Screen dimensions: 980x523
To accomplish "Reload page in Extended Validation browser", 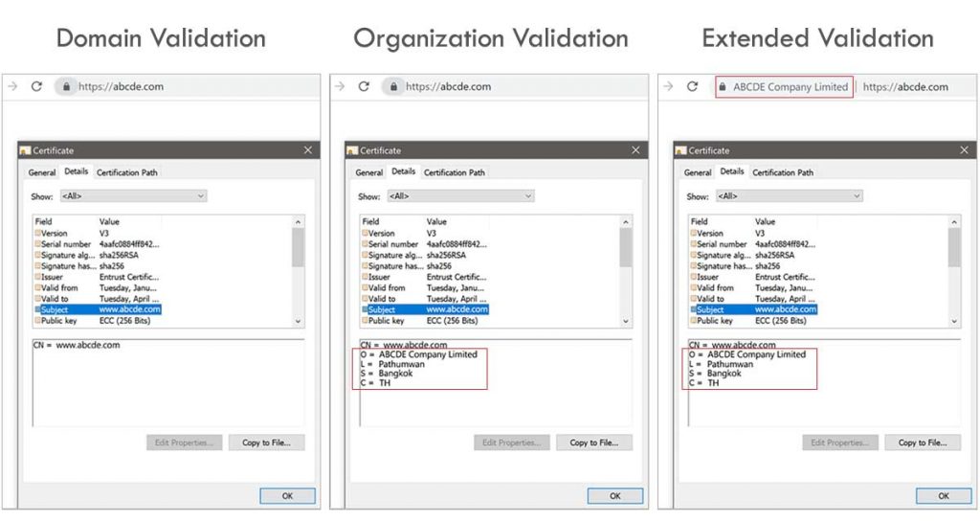I will (693, 86).
